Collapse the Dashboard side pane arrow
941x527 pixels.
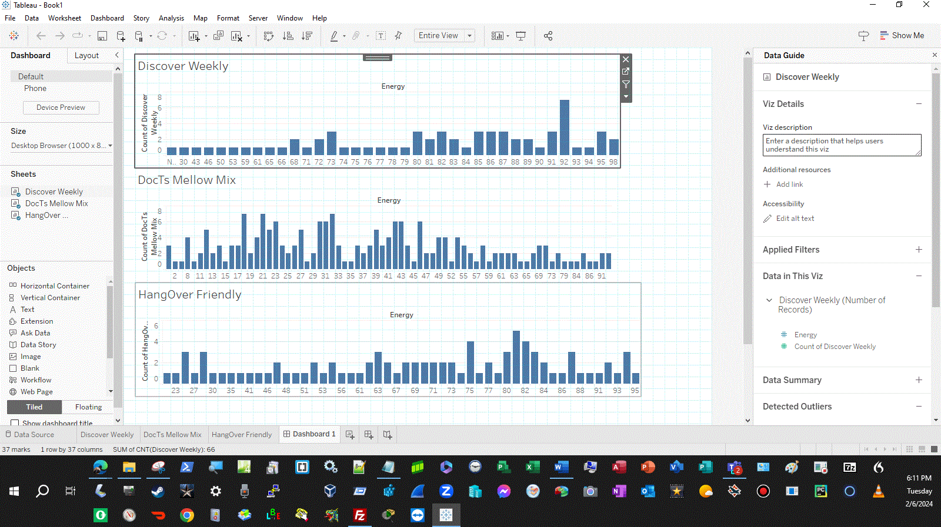pyautogui.click(x=116, y=55)
